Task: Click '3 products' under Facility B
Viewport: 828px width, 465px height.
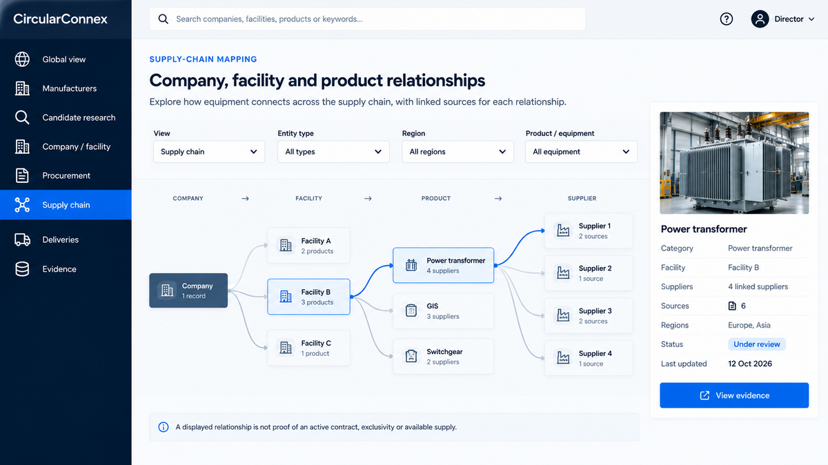Action: pyautogui.click(x=317, y=302)
